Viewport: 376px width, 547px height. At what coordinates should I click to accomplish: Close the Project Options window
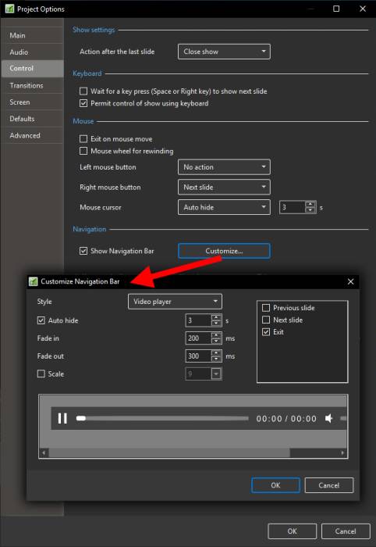[363, 9]
